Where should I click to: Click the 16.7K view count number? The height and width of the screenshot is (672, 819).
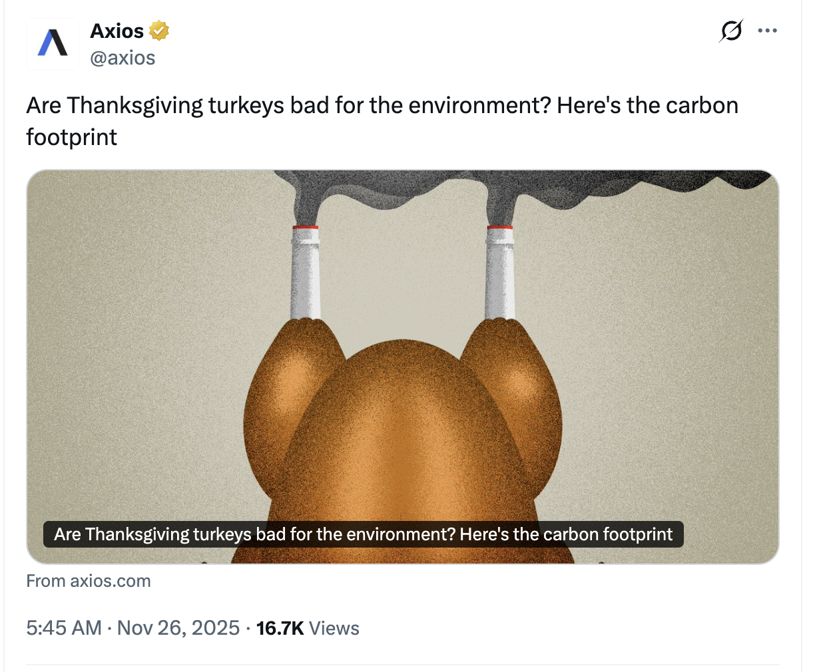click(280, 628)
